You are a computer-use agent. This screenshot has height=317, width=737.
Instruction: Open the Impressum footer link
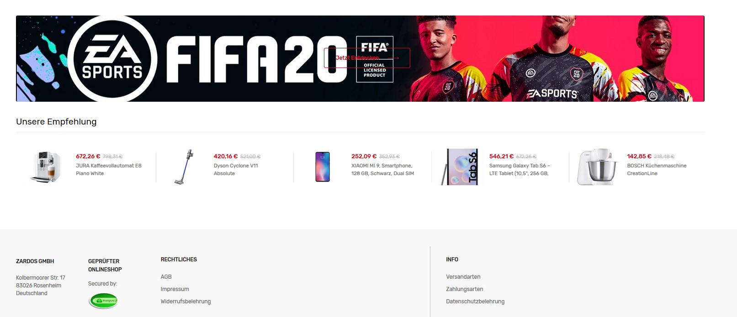point(175,289)
